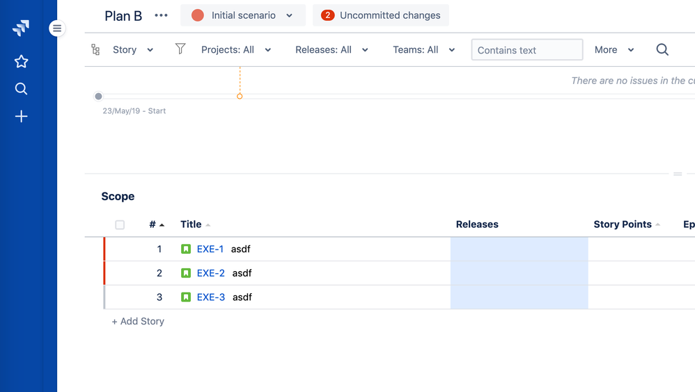Open the Jira home logo

pyautogui.click(x=21, y=28)
